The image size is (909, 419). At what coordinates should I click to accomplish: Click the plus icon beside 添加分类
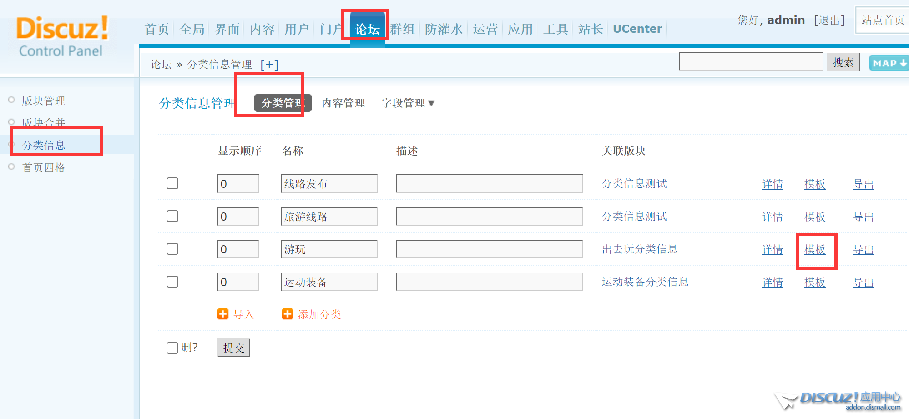(x=288, y=314)
